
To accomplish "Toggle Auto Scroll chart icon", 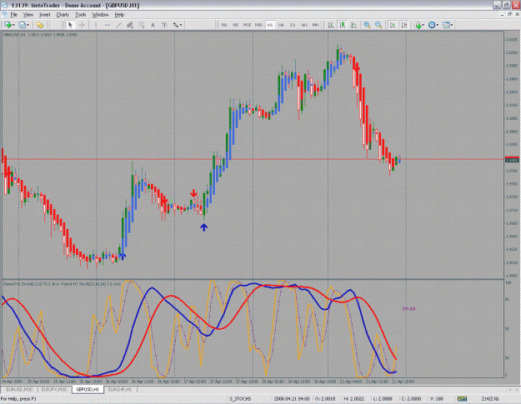I will 393,25.
